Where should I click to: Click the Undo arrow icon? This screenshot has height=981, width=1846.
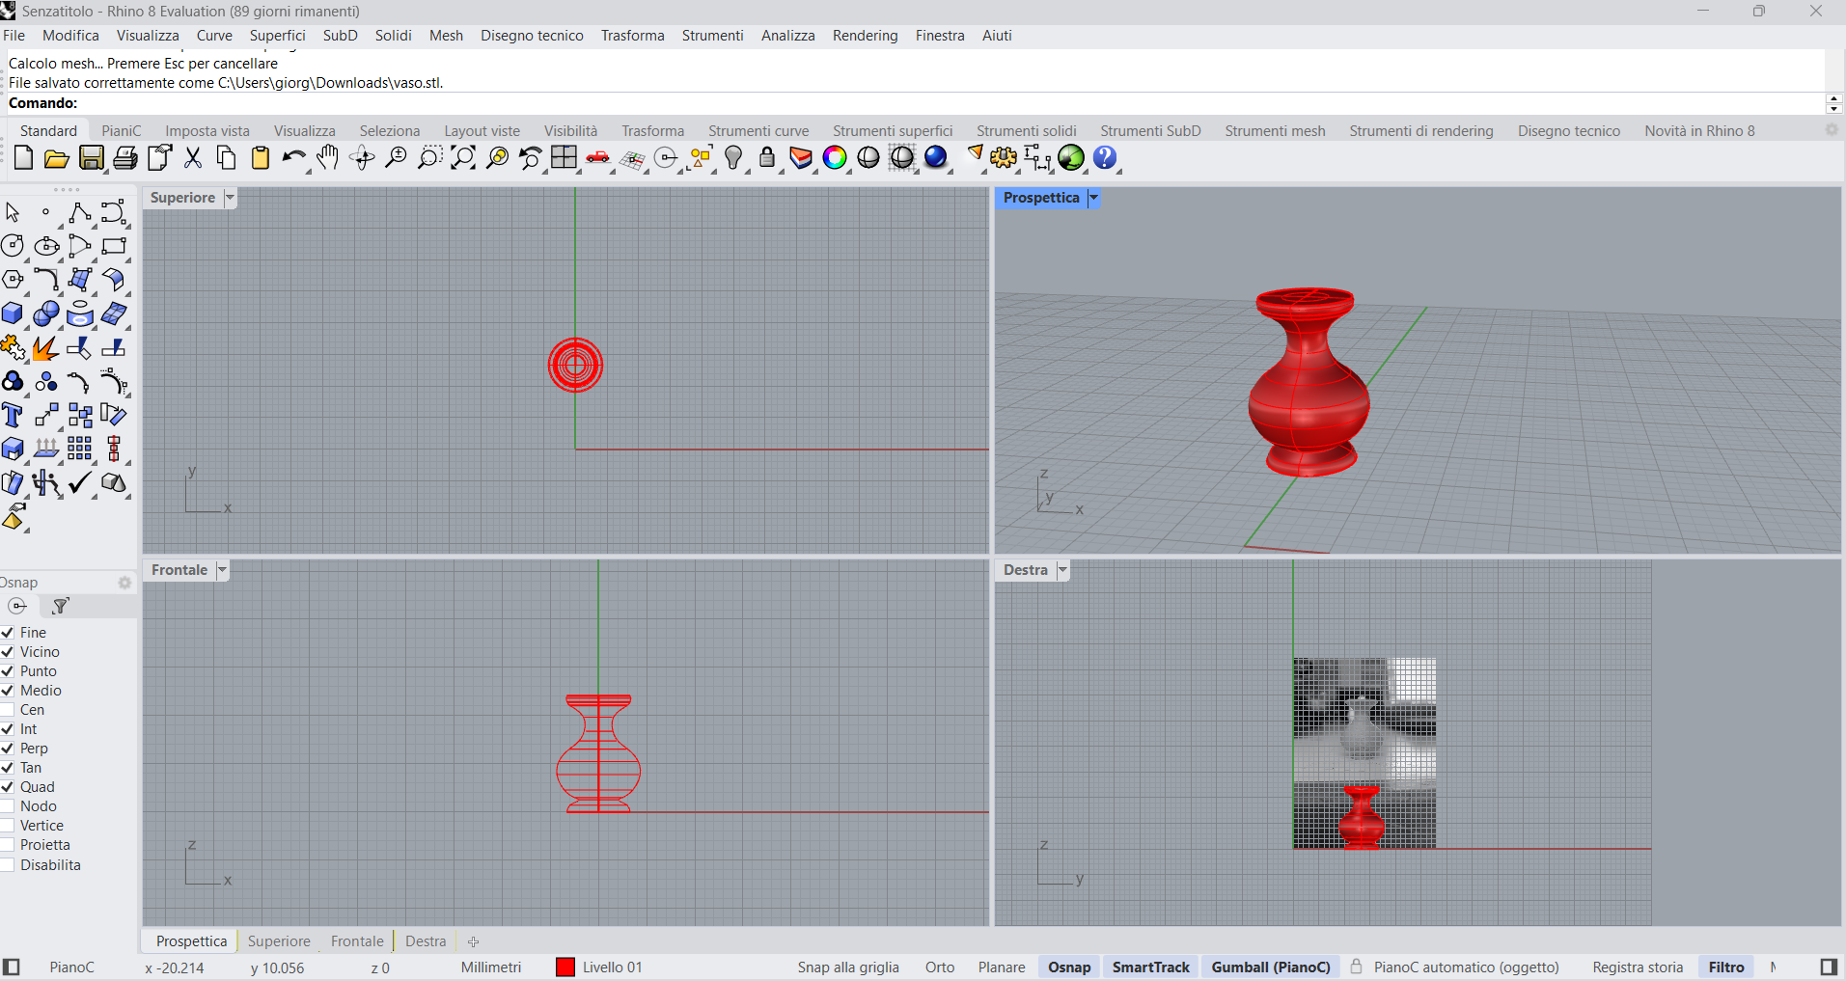coord(293,158)
